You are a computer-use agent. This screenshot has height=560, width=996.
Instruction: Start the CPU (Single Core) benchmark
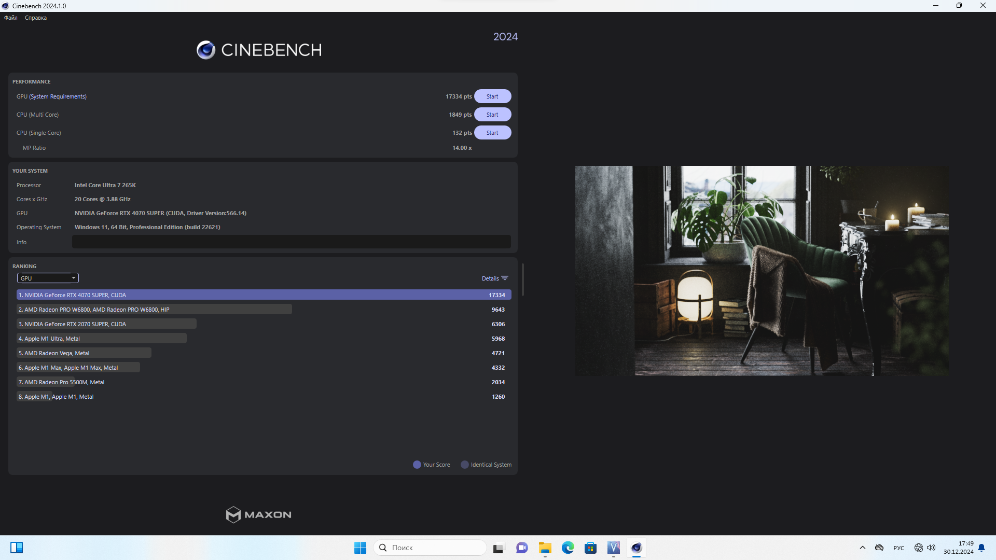[492, 133]
